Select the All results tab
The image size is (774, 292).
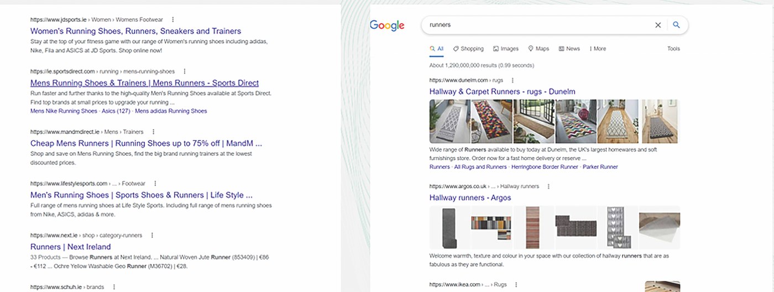(437, 49)
